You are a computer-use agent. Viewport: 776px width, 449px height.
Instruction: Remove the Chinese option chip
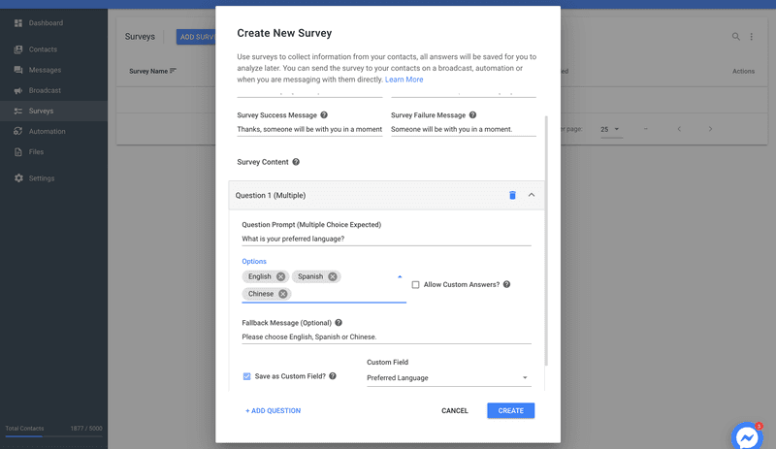pos(282,294)
